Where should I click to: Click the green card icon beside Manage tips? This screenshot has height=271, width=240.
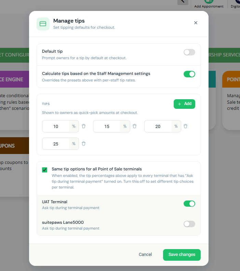43,24
